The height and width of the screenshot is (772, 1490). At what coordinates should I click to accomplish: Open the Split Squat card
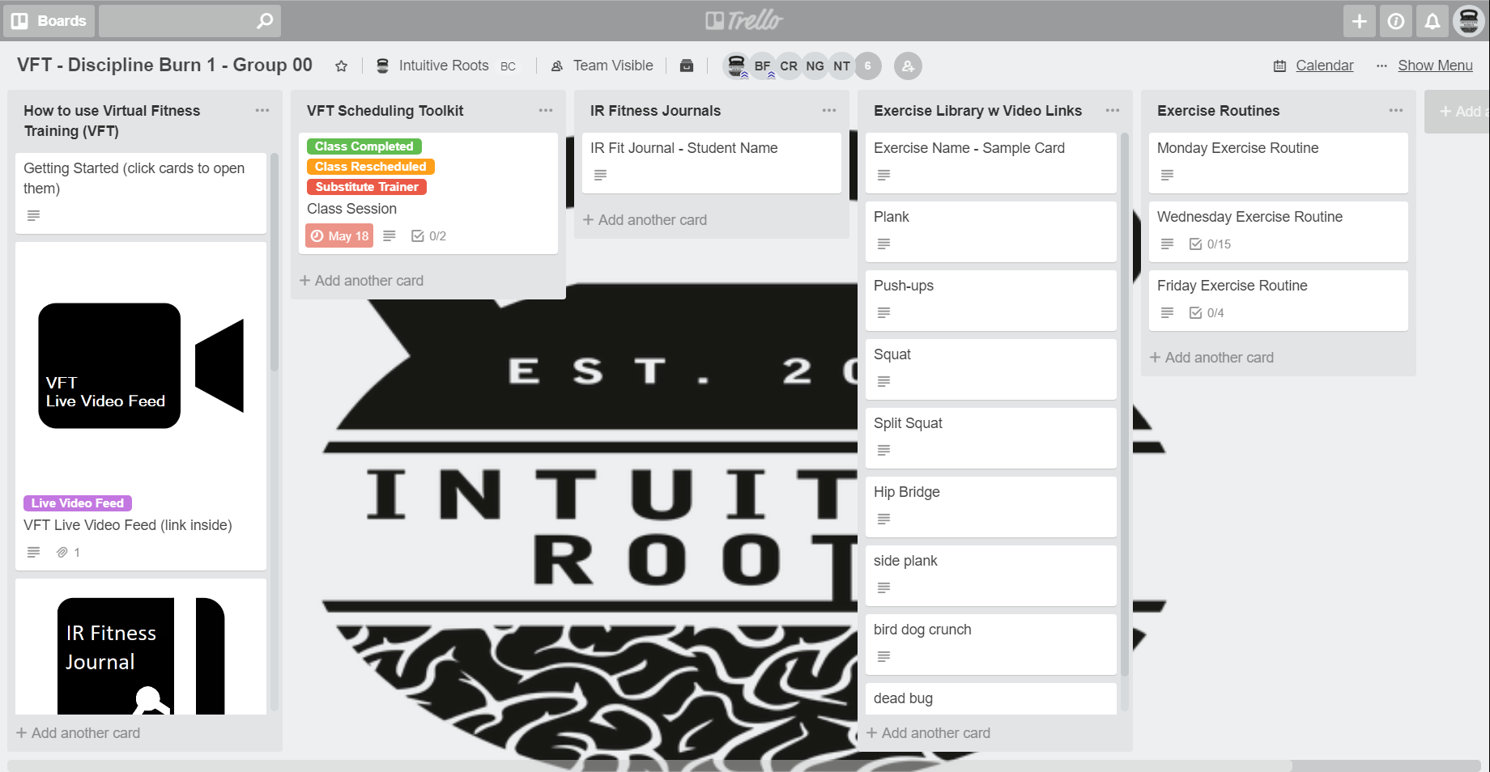tap(991, 438)
